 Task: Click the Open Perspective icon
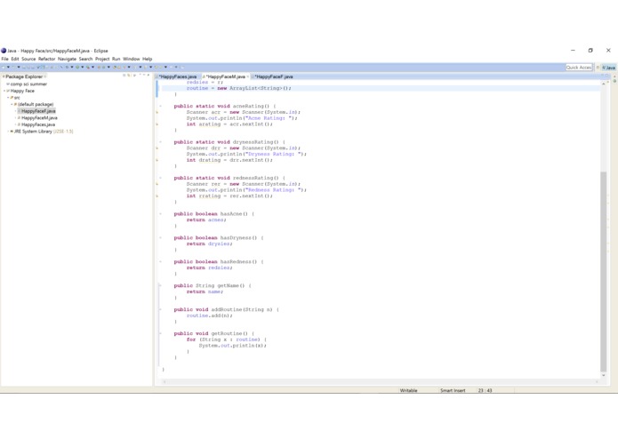[x=598, y=68]
